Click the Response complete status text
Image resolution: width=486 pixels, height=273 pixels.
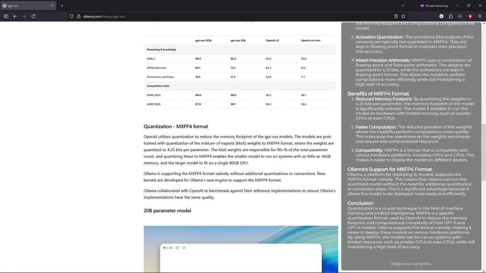pos(411,264)
